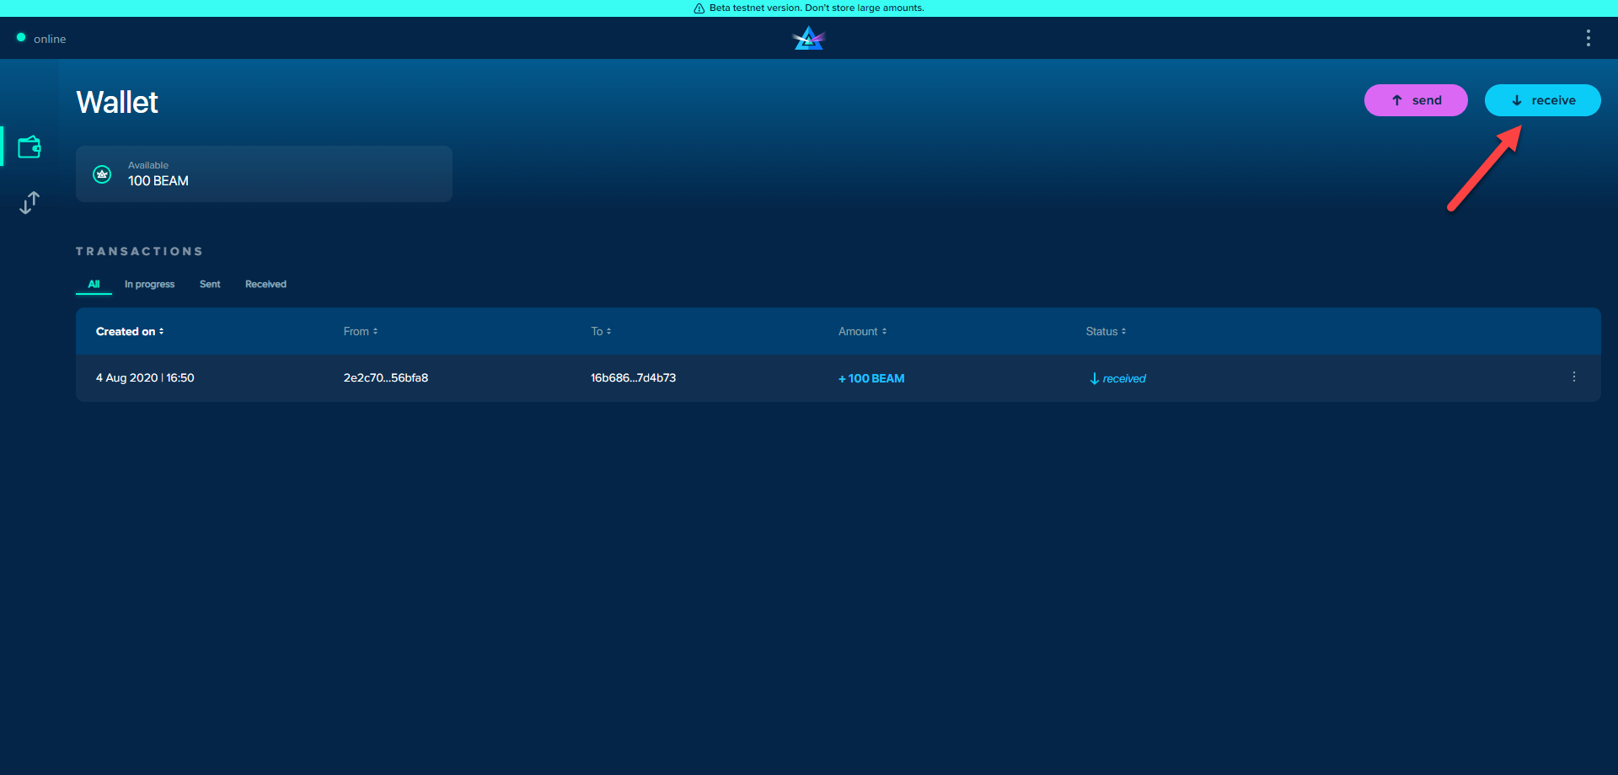
Task: Open transaction row three-dot options
Action: (1573, 377)
